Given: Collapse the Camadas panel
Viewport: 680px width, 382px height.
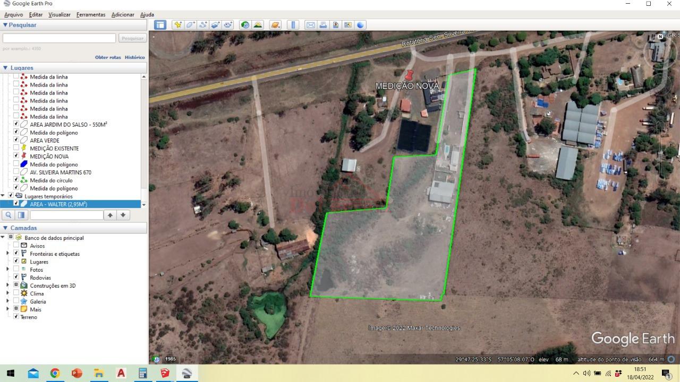Looking at the screenshot, I should coord(5,228).
